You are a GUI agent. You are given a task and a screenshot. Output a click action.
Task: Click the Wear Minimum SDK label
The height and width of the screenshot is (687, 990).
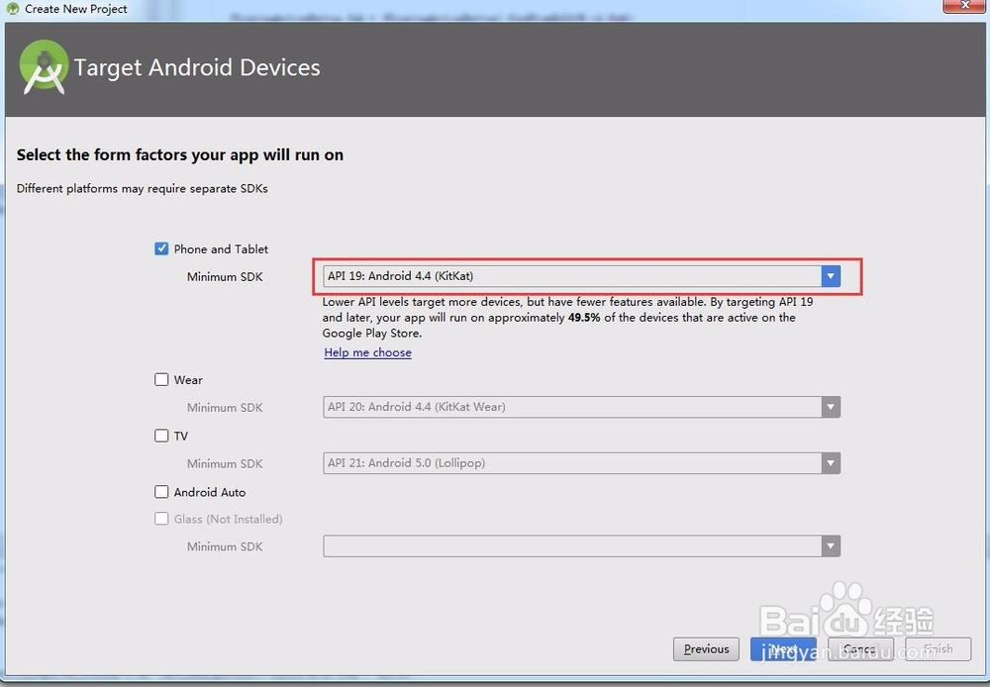coord(225,407)
